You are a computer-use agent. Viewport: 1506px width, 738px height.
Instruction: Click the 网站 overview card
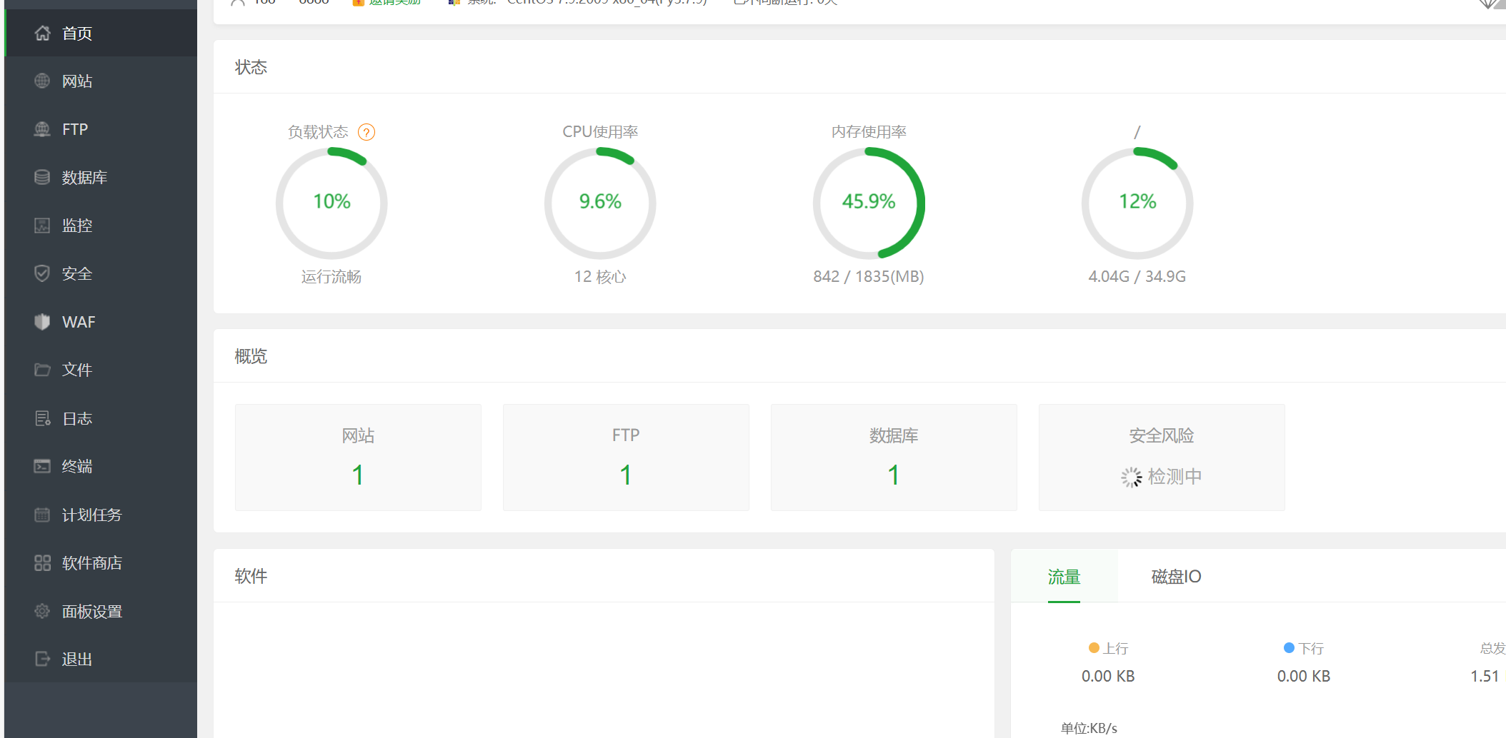click(x=358, y=458)
